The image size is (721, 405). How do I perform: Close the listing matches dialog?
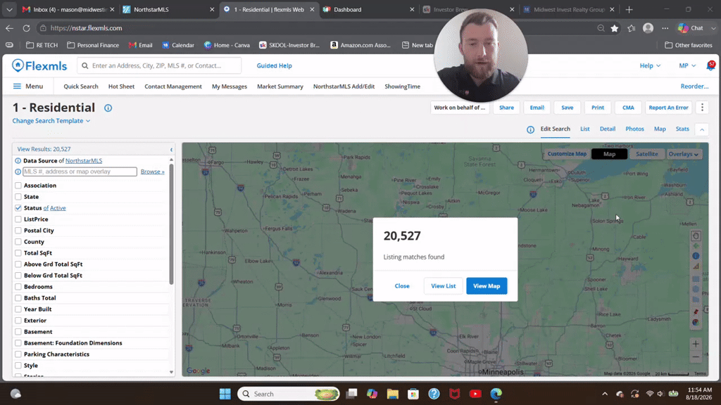pos(402,285)
